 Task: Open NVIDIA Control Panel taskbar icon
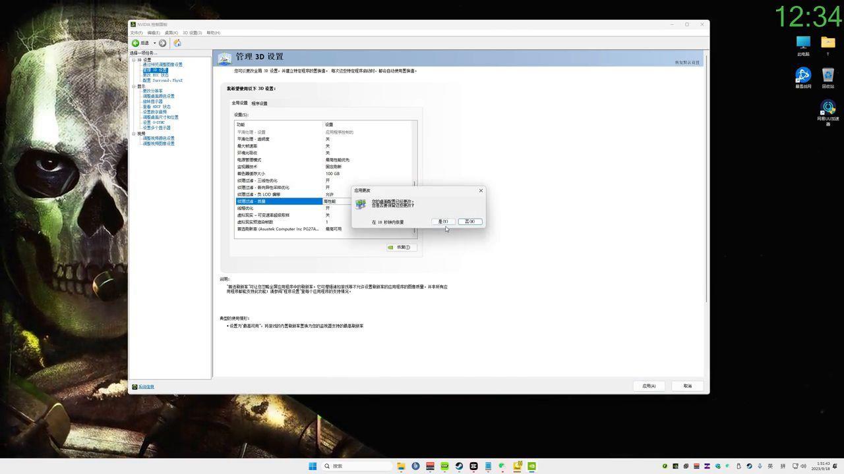[531, 466]
